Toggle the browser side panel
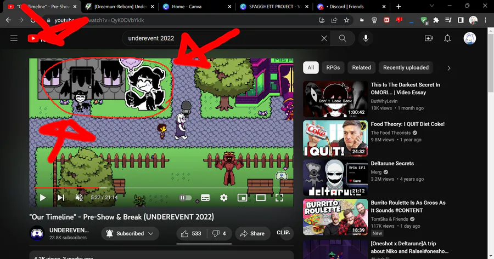 461,20
